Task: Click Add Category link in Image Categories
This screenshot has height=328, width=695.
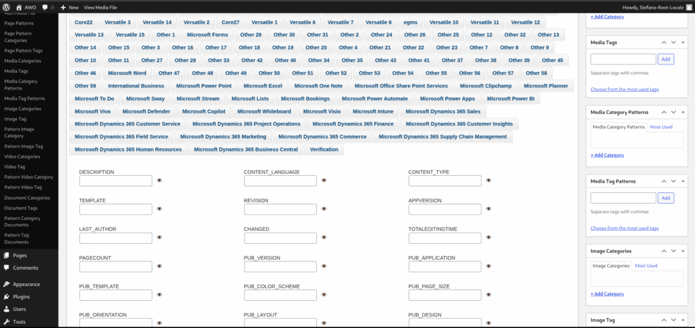Action: coord(607,294)
